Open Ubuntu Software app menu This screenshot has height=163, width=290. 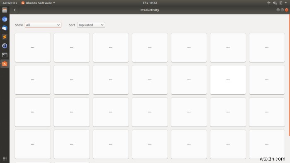click(x=38, y=3)
